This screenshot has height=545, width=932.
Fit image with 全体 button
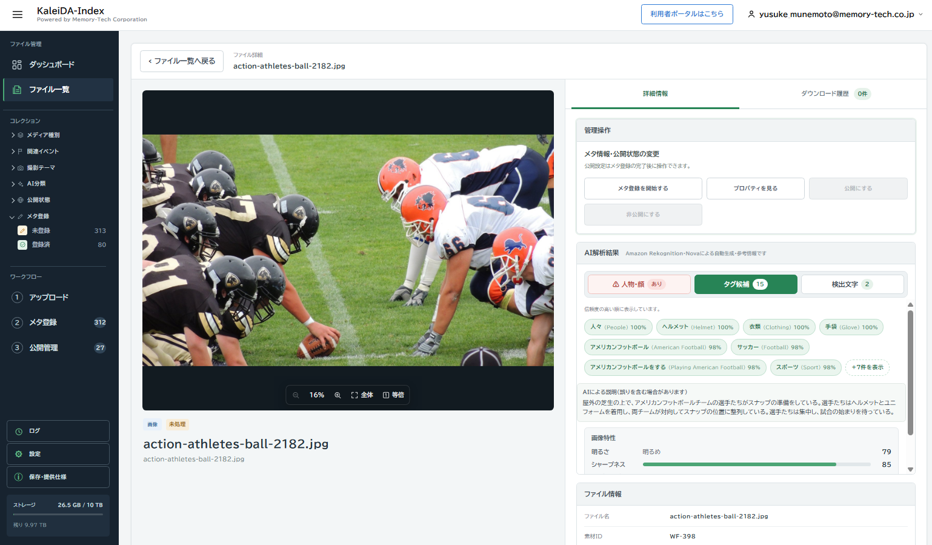pyautogui.click(x=362, y=395)
